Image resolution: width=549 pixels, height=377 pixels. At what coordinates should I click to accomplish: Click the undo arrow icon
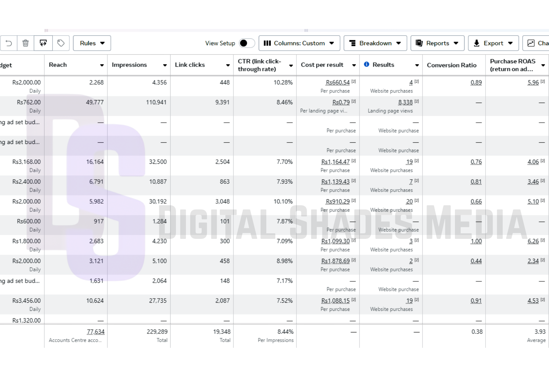click(x=9, y=43)
